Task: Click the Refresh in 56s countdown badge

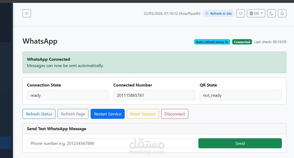Action: click(x=218, y=13)
